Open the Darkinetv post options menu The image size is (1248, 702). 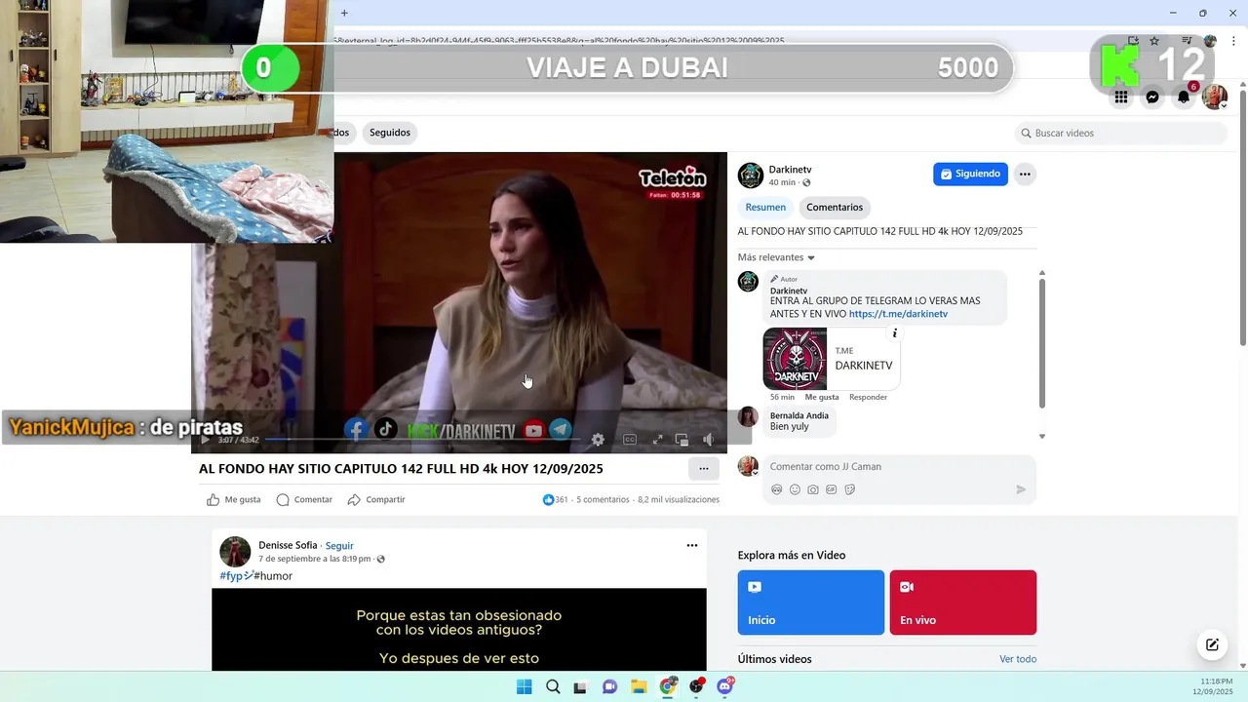(1024, 175)
